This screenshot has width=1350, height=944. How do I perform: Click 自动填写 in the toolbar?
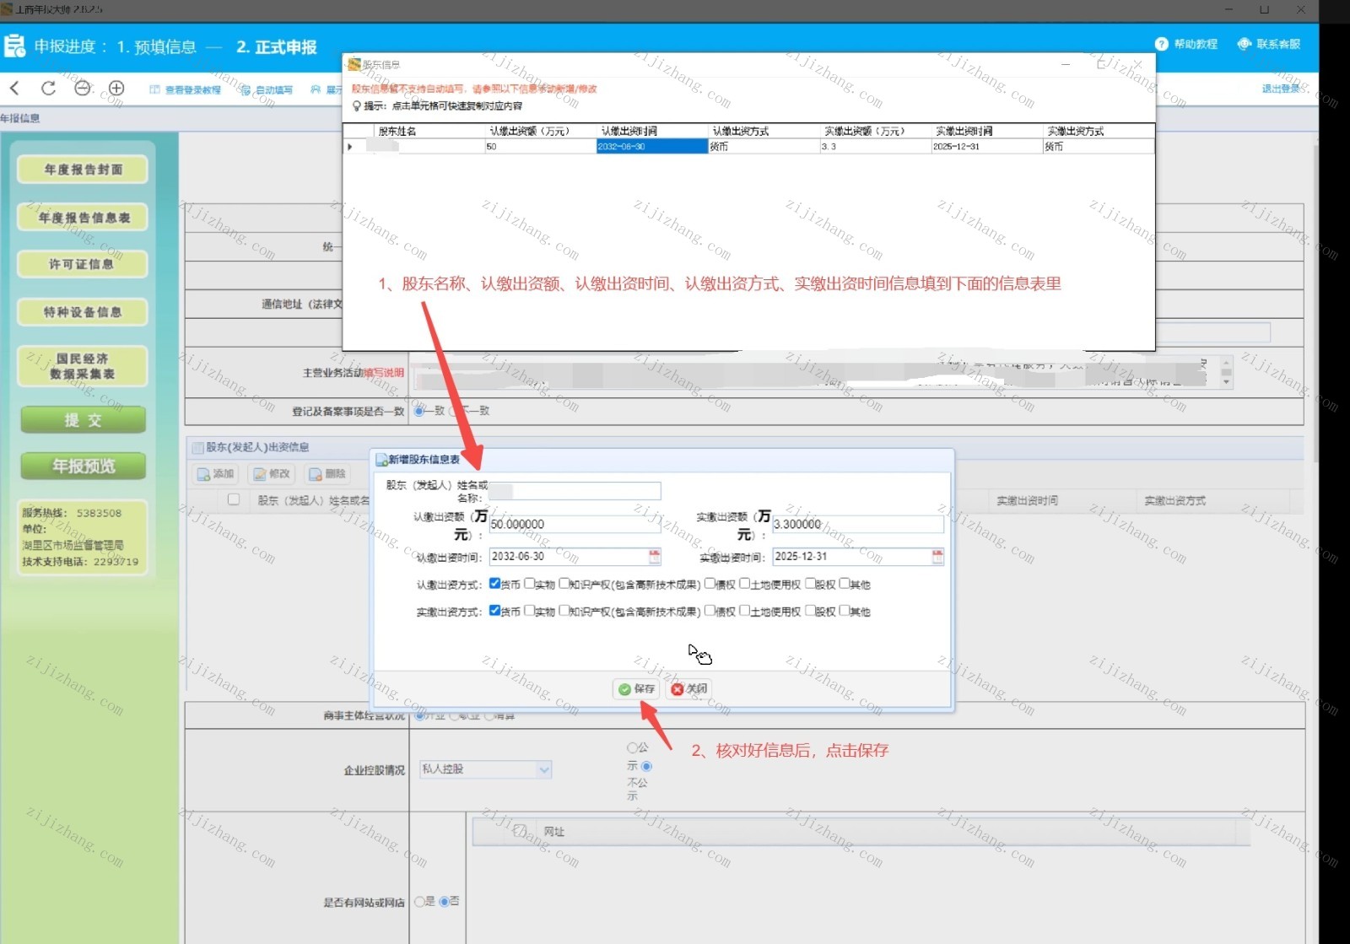tap(267, 89)
